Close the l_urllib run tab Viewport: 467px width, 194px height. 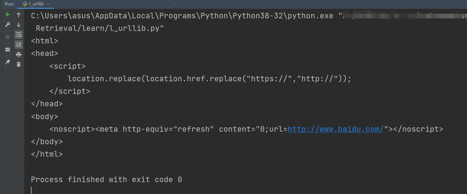click(48, 4)
